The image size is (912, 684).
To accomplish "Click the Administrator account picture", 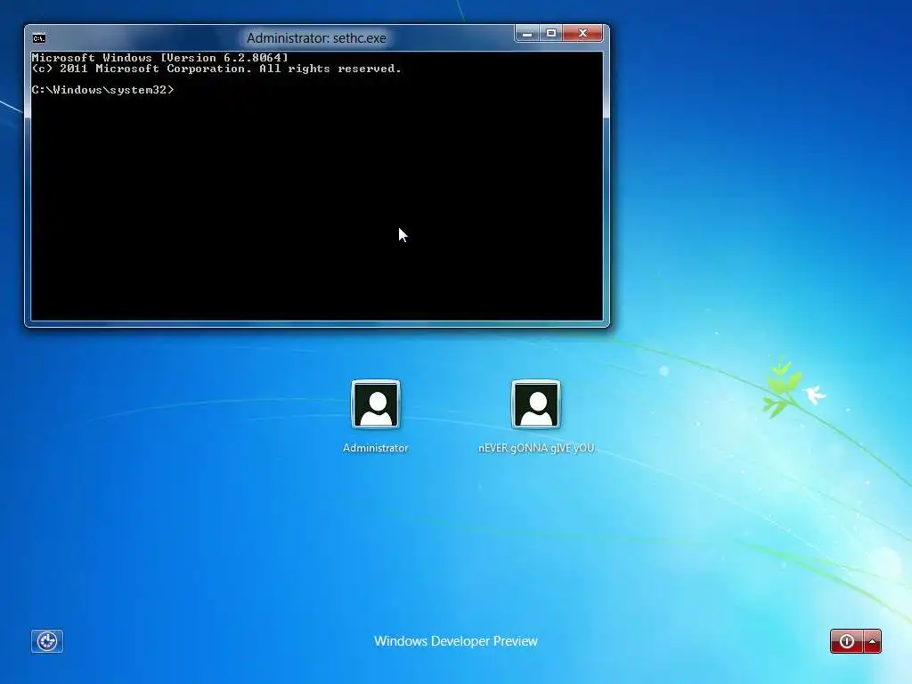I will pyautogui.click(x=376, y=404).
